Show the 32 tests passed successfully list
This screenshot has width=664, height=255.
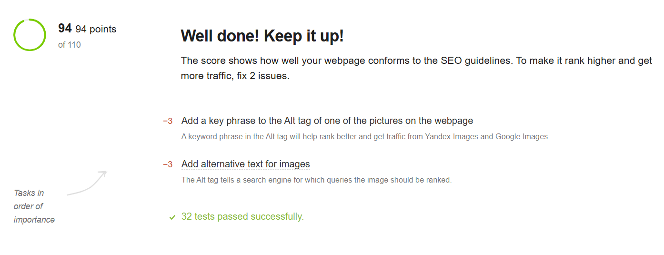coord(242,217)
